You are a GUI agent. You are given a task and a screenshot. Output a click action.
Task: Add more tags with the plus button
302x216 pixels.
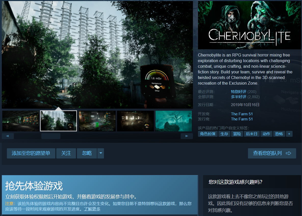[x=289, y=134]
